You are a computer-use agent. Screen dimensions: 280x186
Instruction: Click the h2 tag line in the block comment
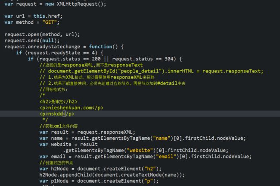pos(59,101)
